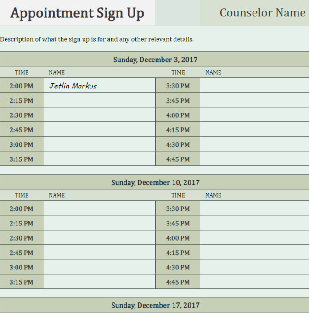Screen dimensions: 309x313
Task: Select December 3 name cell for 2:30 PM
Action: pyautogui.click(x=99, y=115)
